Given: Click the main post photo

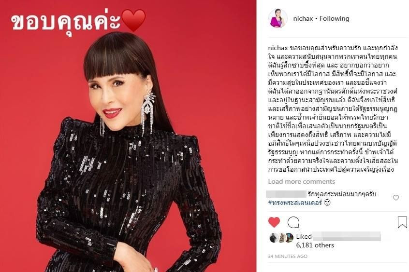Looking at the screenshot, I should click(x=128, y=136).
